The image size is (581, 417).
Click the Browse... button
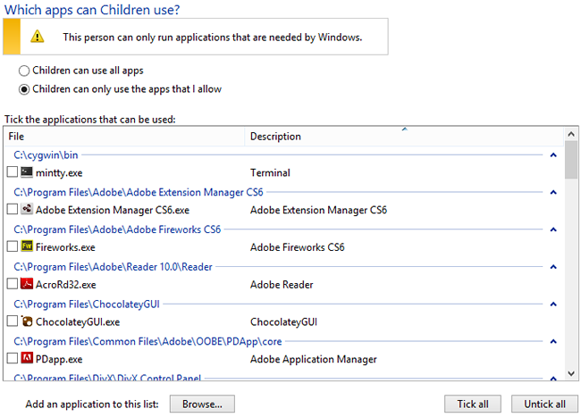[x=201, y=404]
